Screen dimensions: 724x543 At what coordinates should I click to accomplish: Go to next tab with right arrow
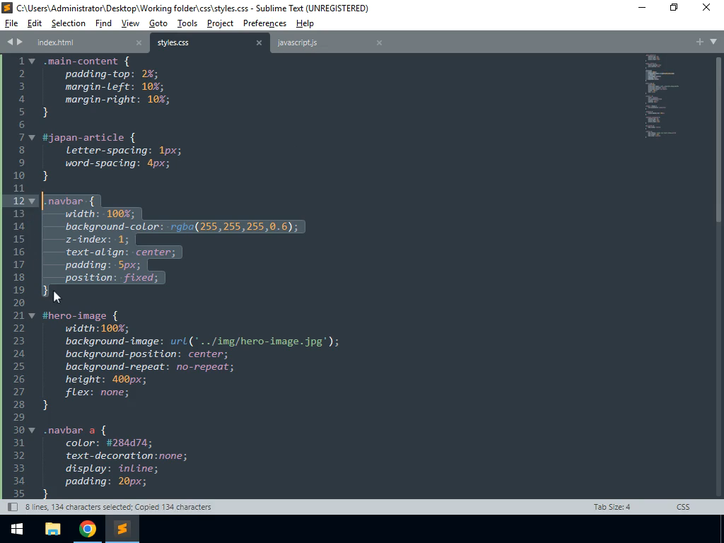pos(20,42)
